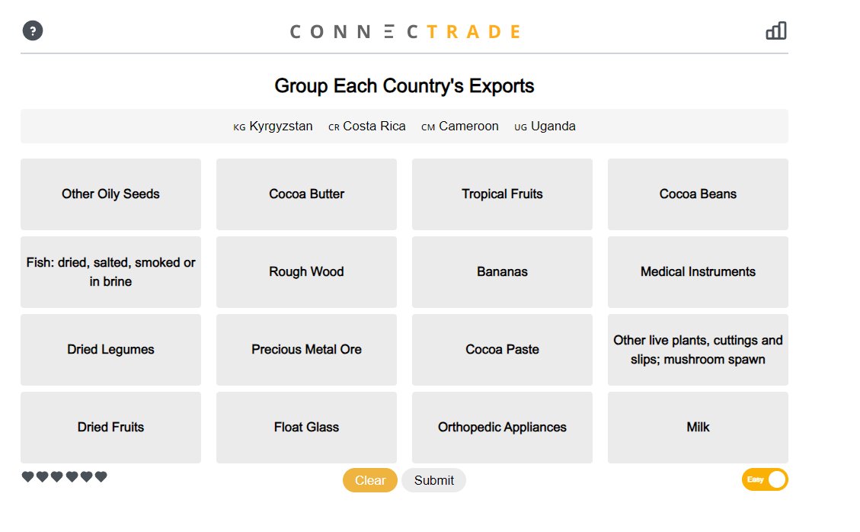The height and width of the screenshot is (532, 860).
Task: Select the Float Glass tile
Action: click(306, 427)
